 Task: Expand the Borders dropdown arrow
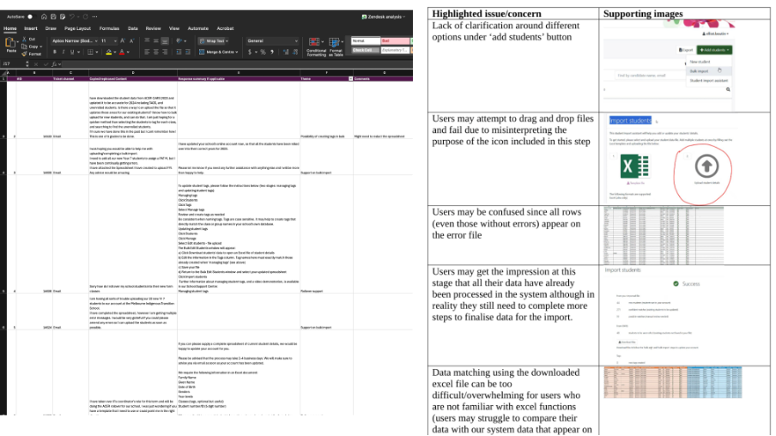pyautogui.click(x=97, y=52)
